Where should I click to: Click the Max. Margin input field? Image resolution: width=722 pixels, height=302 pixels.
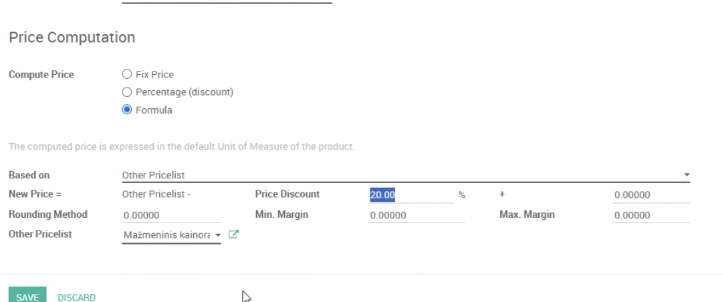tap(650, 215)
